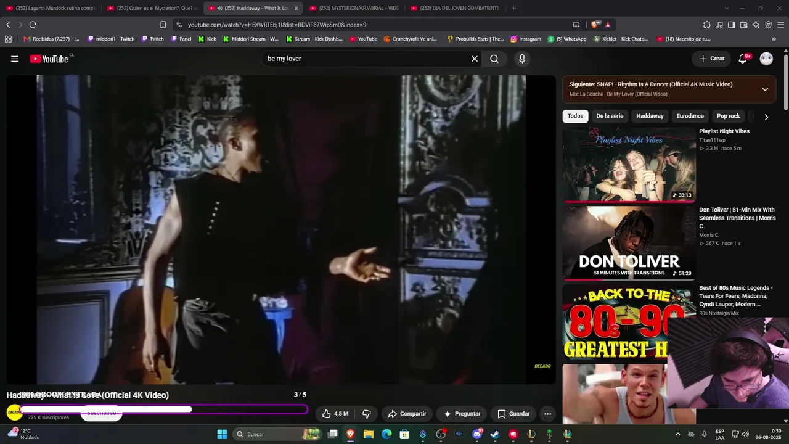Click the Guardar save button
The height and width of the screenshot is (444, 789).
[x=513, y=414]
